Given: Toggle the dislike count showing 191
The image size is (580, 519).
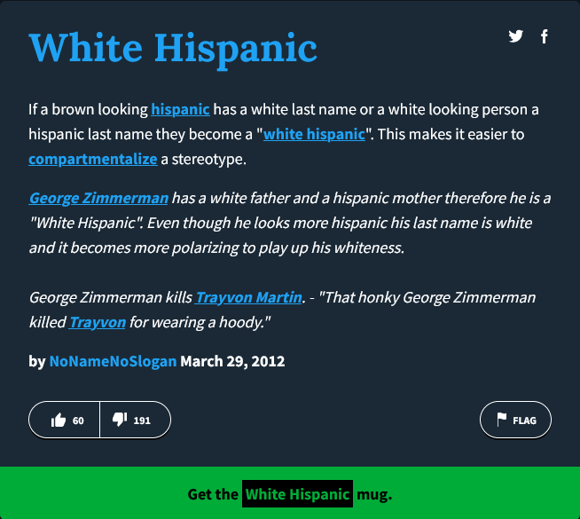Looking at the screenshot, I should pyautogui.click(x=142, y=421).
